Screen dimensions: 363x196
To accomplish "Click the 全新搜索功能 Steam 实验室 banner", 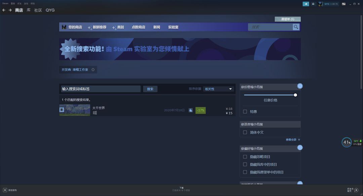I will pos(180,49).
